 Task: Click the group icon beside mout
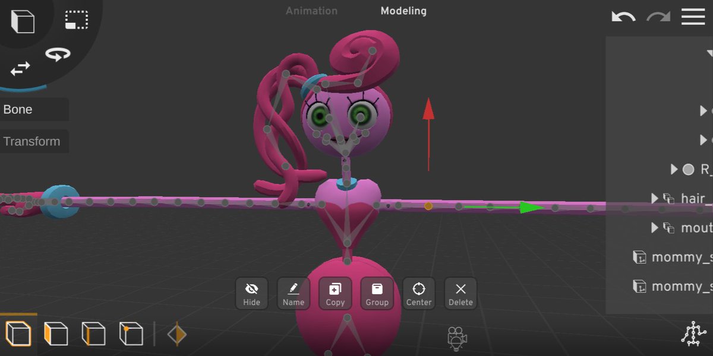click(669, 228)
